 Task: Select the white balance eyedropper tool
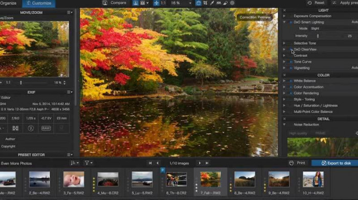[212, 3]
